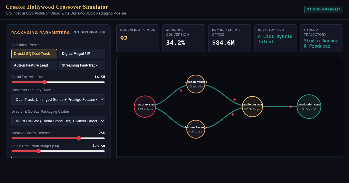Image resolution: width=349 pixels, height=183 pixels.
Task: Apply the Streaming Fast-Track preset
Action: click(x=82, y=65)
